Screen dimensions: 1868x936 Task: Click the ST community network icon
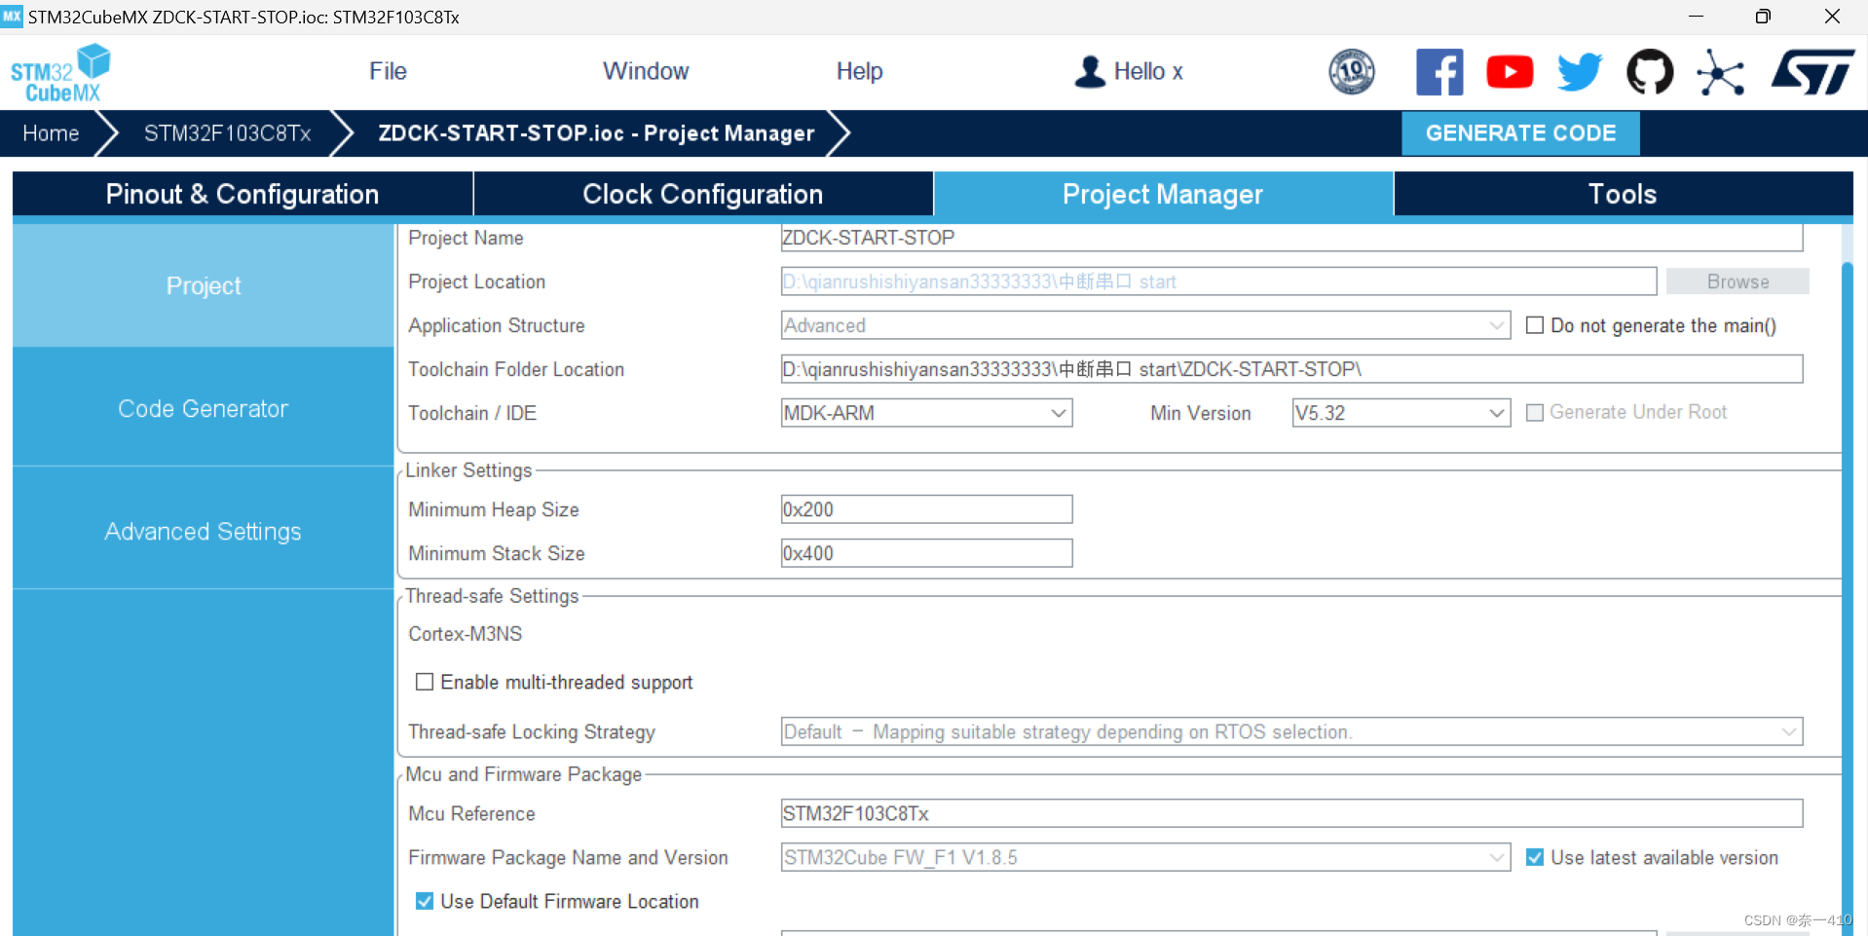click(1720, 72)
